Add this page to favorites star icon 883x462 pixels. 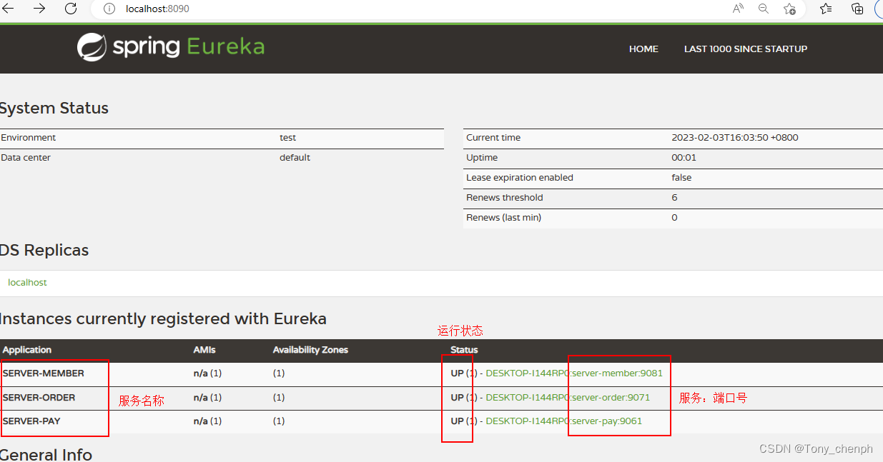[789, 9]
